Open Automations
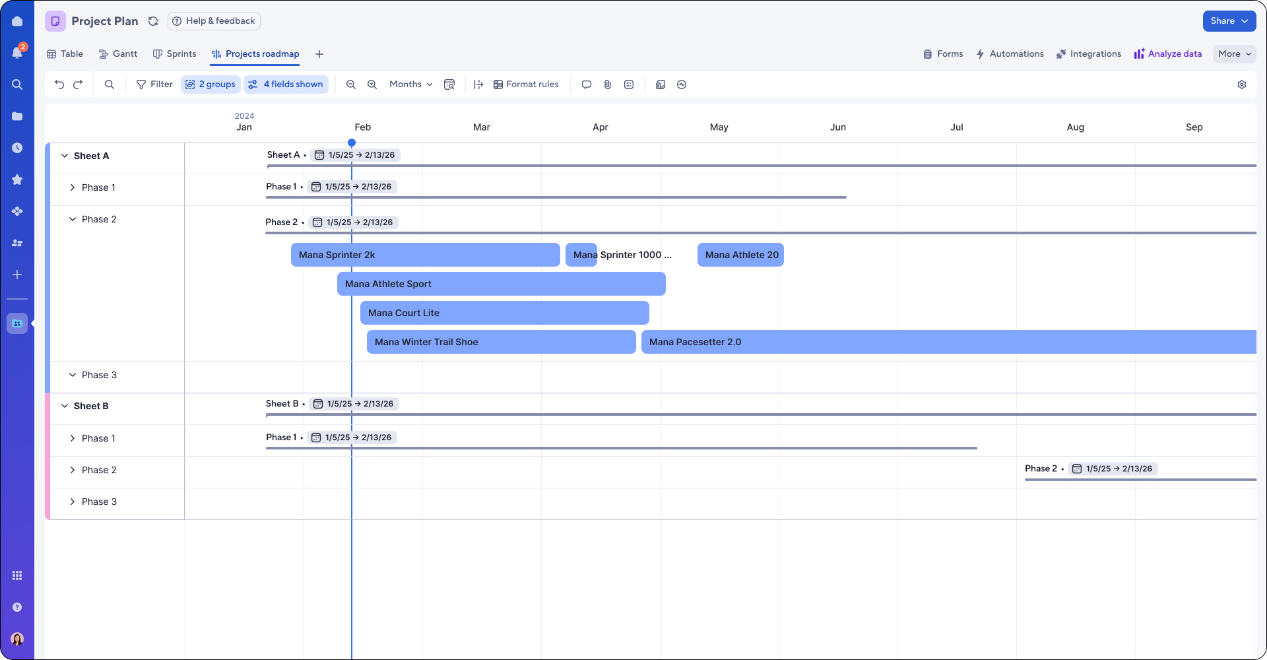Viewport: 1267px width, 660px height. [1010, 54]
